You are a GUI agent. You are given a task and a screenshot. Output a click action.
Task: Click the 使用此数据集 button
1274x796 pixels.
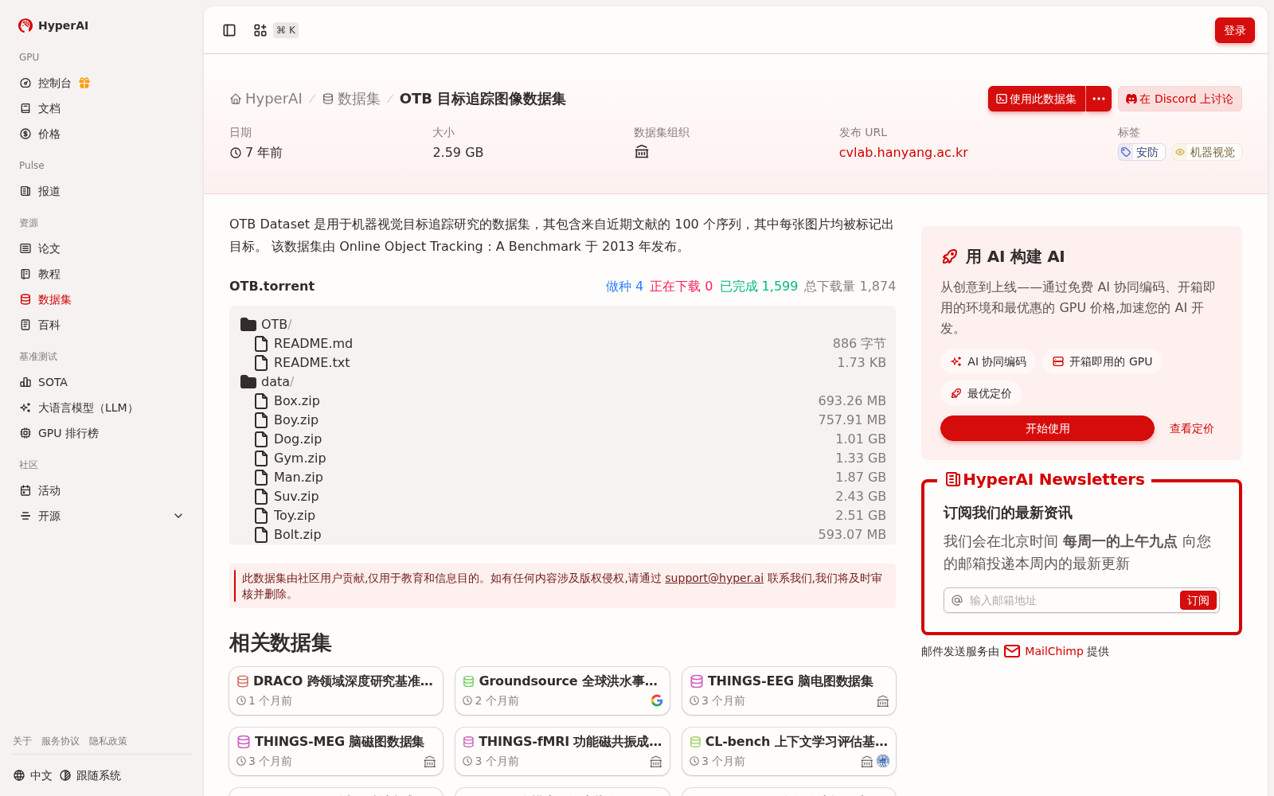[1037, 99]
